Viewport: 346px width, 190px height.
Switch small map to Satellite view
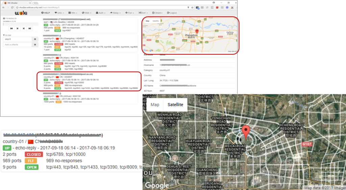coord(156,21)
